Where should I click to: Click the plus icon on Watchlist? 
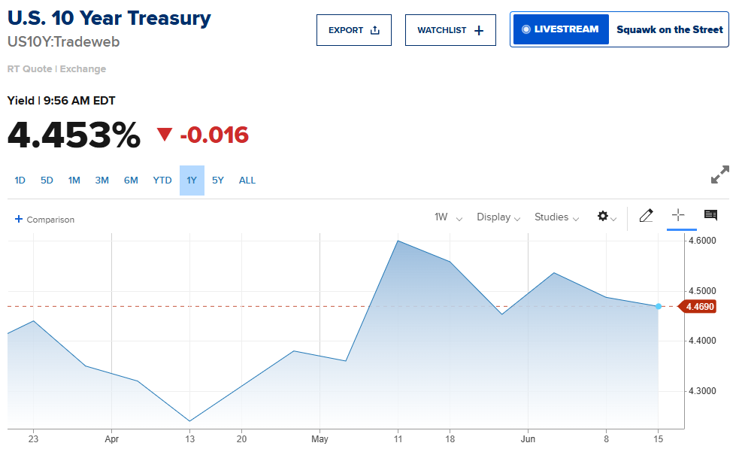(x=479, y=31)
